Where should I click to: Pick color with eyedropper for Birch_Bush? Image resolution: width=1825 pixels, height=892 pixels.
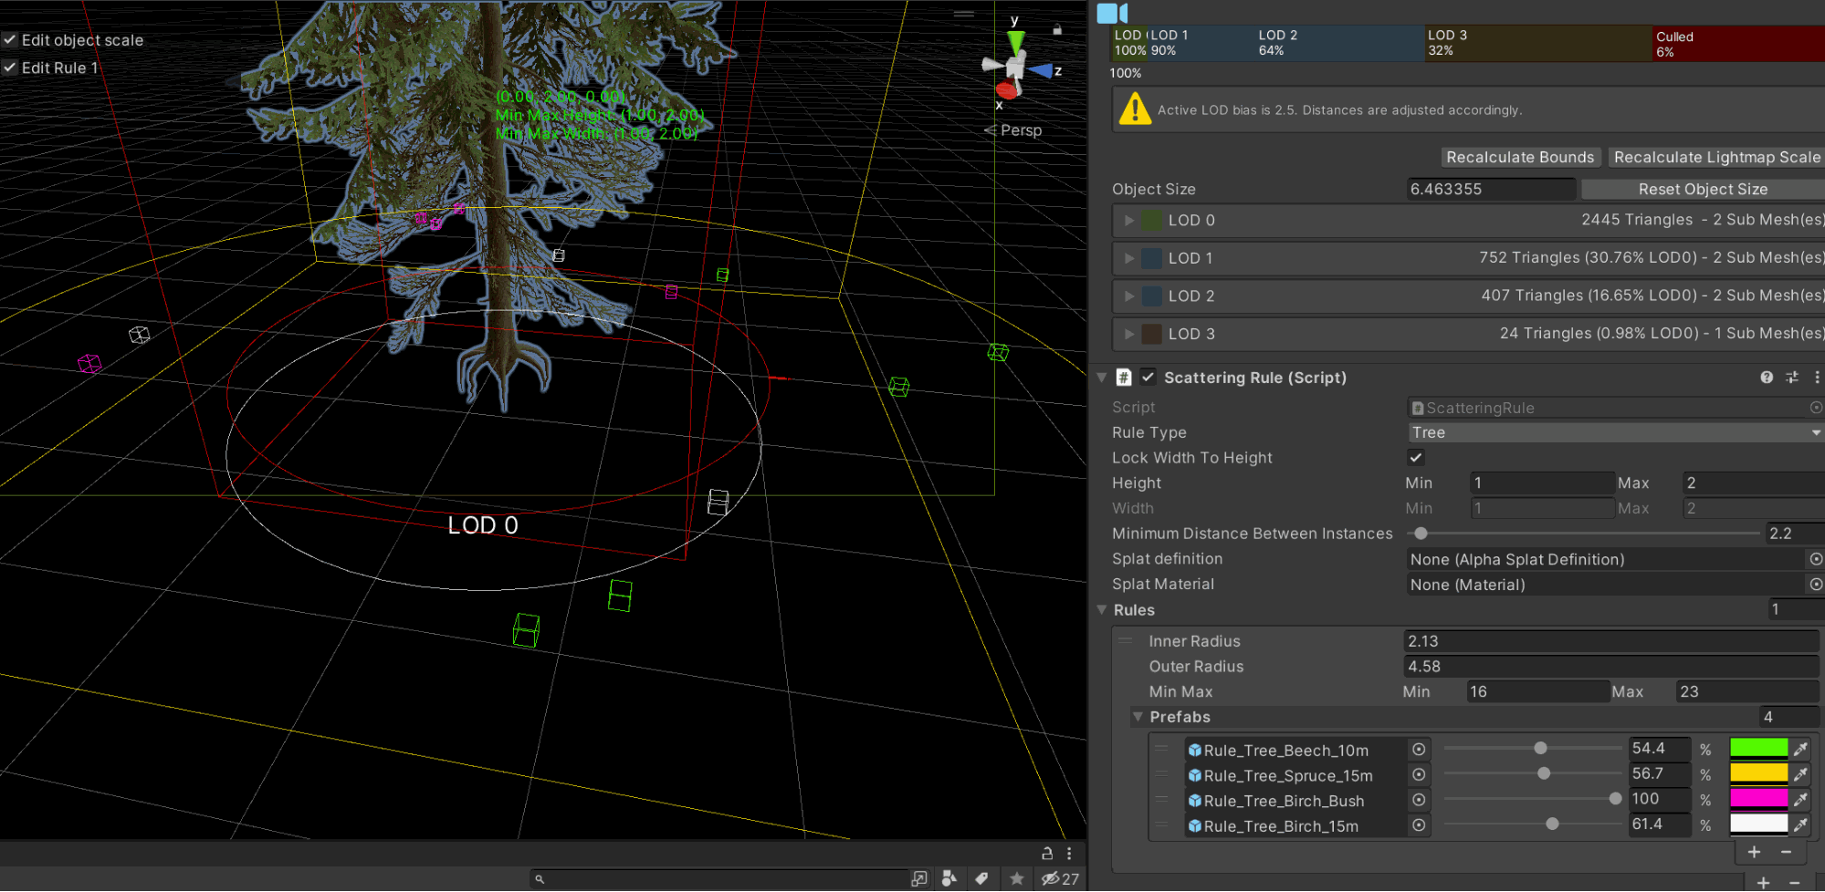coord(1800,800)
